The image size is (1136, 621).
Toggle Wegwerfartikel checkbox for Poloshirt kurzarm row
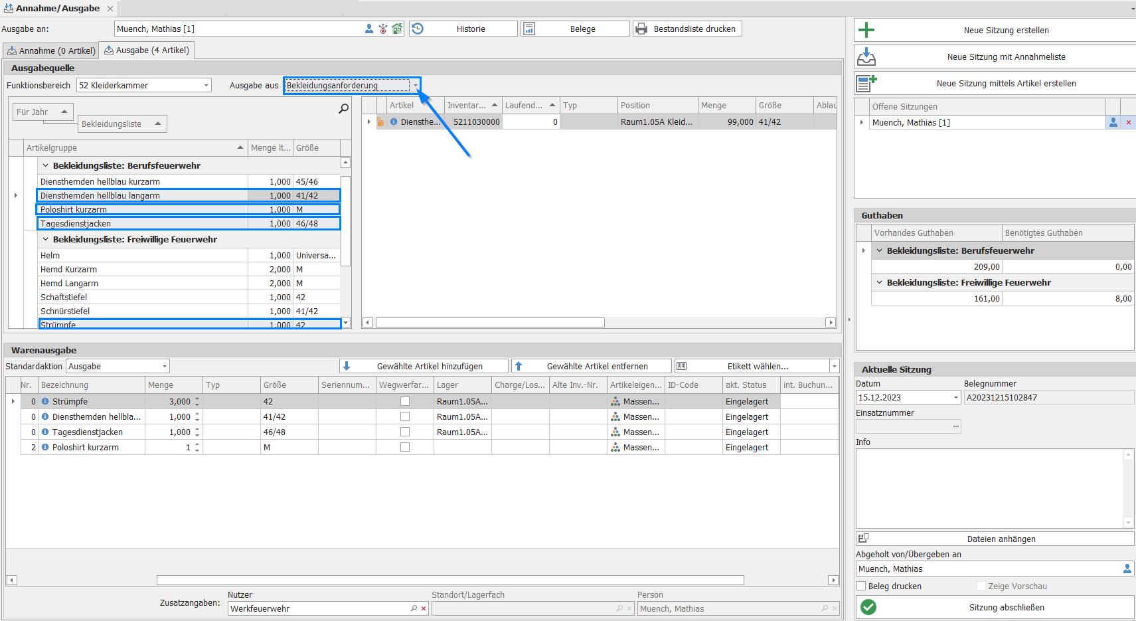[x=405, y=447]
